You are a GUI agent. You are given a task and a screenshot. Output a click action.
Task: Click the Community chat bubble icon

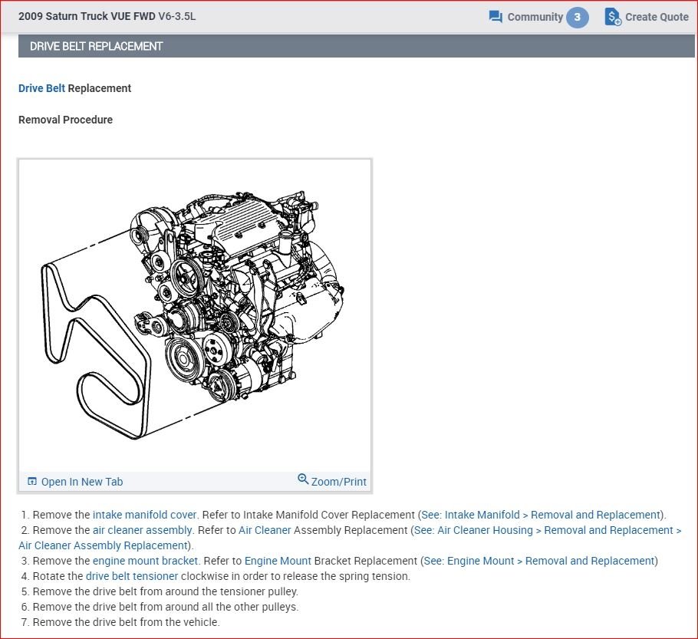click(496, 17)
